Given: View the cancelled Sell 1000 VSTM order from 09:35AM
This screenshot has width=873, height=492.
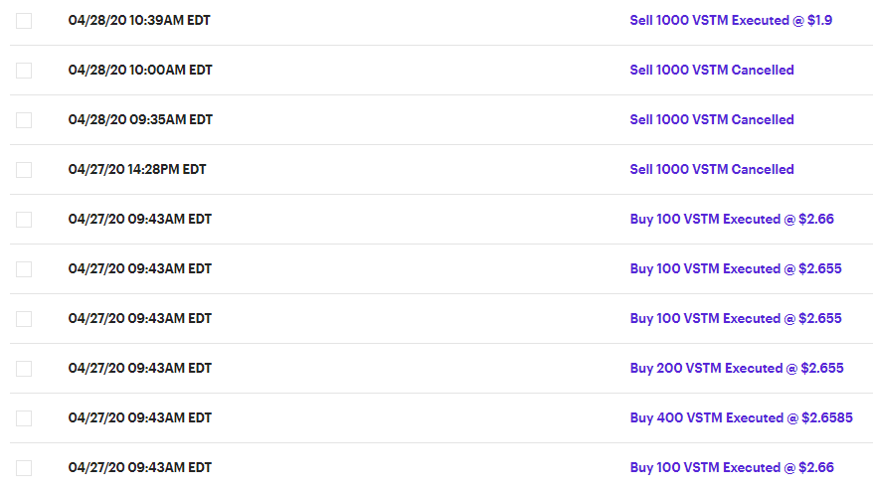Looking at the screenshot, I should (712, 119).
